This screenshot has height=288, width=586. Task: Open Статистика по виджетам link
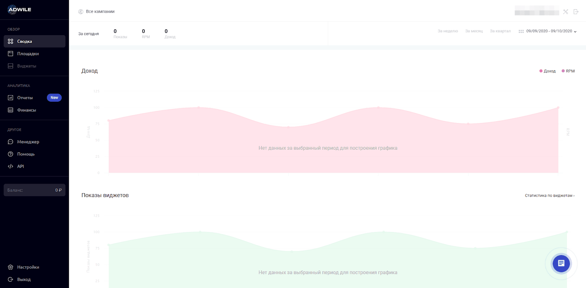(x=549, y=196)
